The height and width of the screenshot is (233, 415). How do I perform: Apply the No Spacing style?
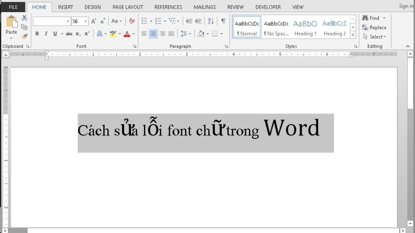coord(276,27)
